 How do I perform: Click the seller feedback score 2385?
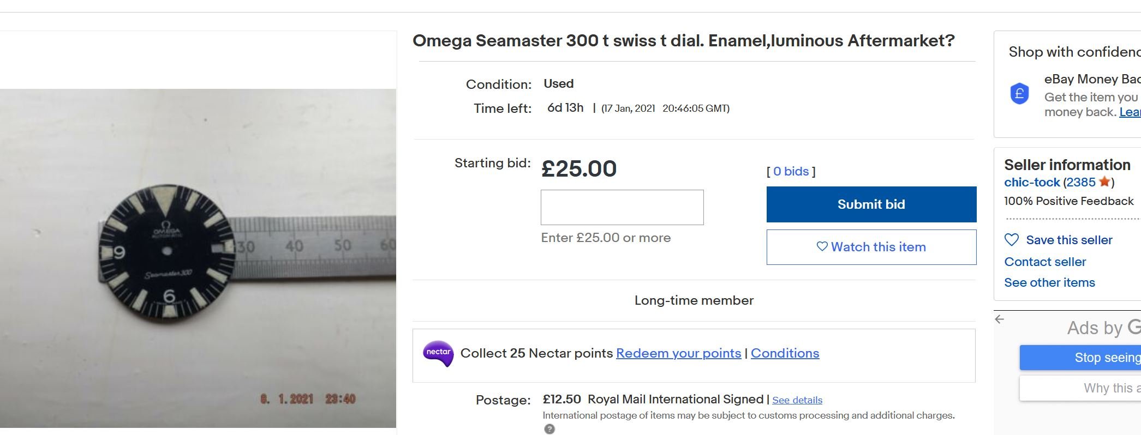pos(1081,182)
